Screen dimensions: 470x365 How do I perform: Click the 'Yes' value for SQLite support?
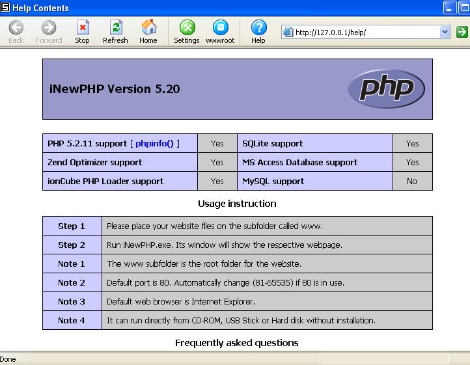[413, 144]
